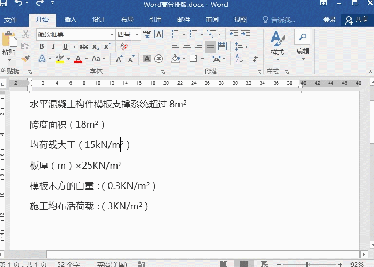Collapse the ribbon with the caret arrow

point(370,72)
